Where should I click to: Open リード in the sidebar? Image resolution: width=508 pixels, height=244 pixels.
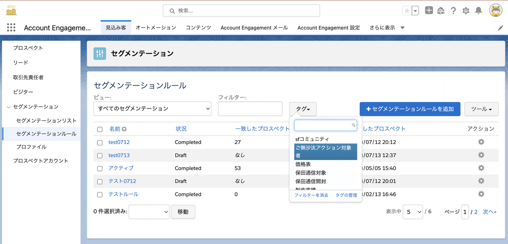click(x=21, y=62)
